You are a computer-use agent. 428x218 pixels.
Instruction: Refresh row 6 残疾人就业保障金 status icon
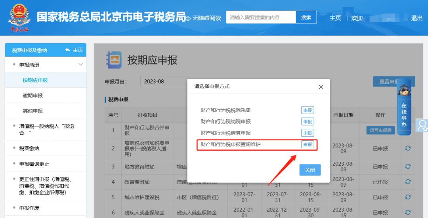[x=408, y=212]
